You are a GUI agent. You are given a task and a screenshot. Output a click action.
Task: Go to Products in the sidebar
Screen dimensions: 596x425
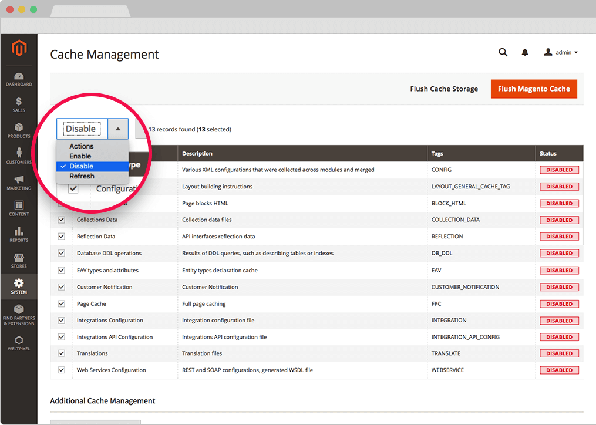point(19,130)
